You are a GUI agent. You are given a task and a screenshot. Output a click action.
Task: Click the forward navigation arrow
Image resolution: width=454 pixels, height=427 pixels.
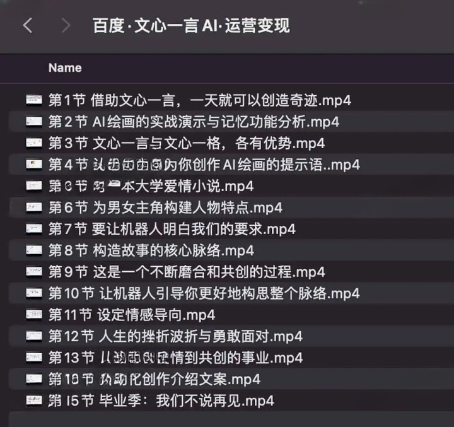point(66,26)
